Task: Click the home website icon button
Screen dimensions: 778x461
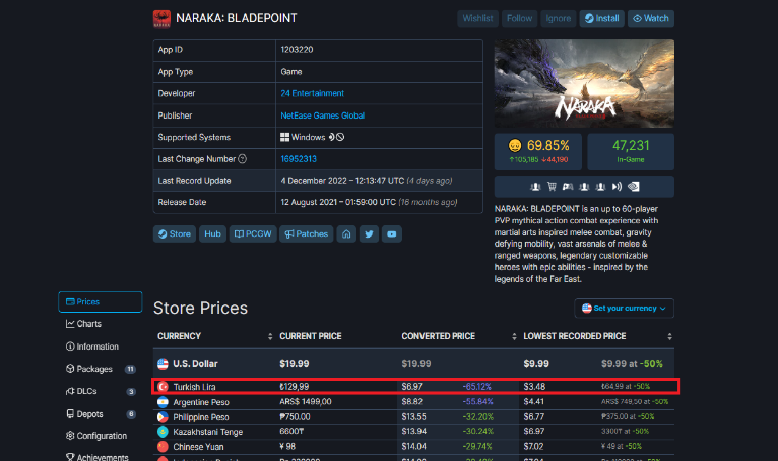Action: pos(346,234)
